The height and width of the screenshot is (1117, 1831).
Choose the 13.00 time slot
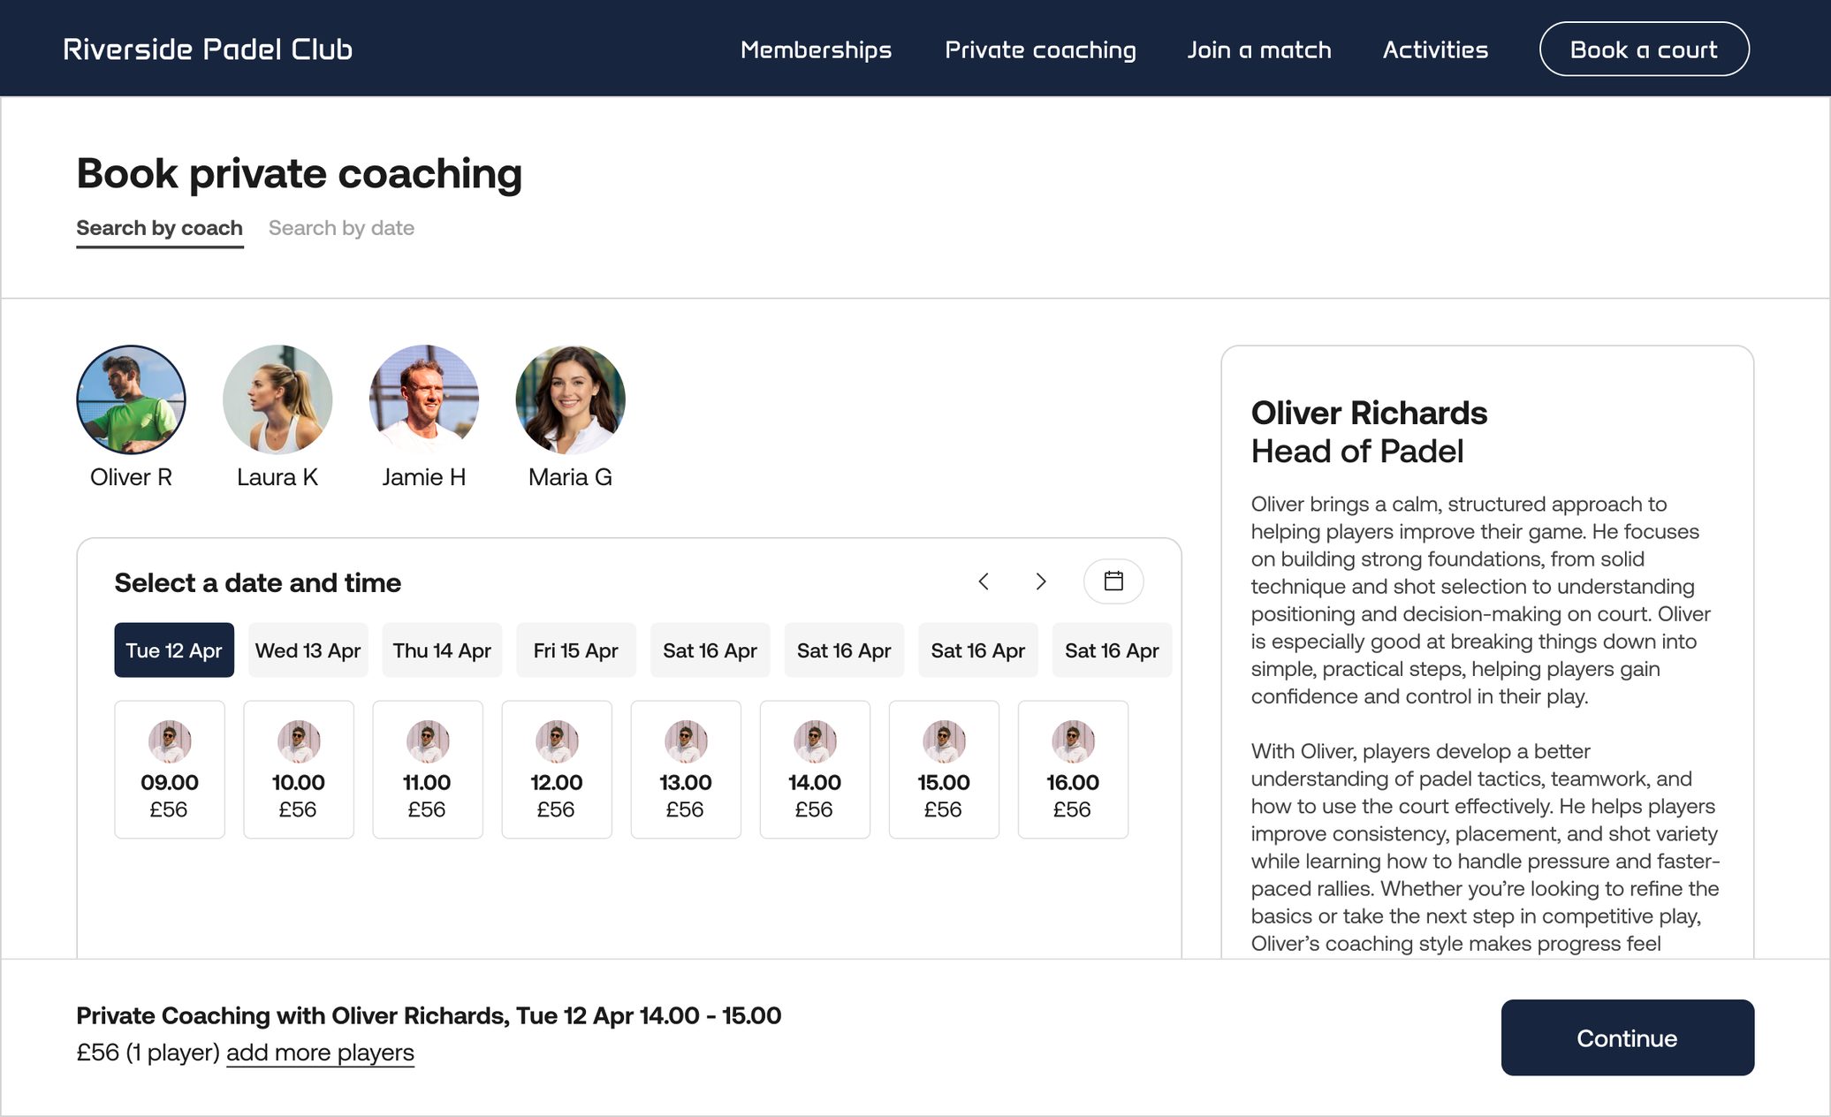[686, 770]
